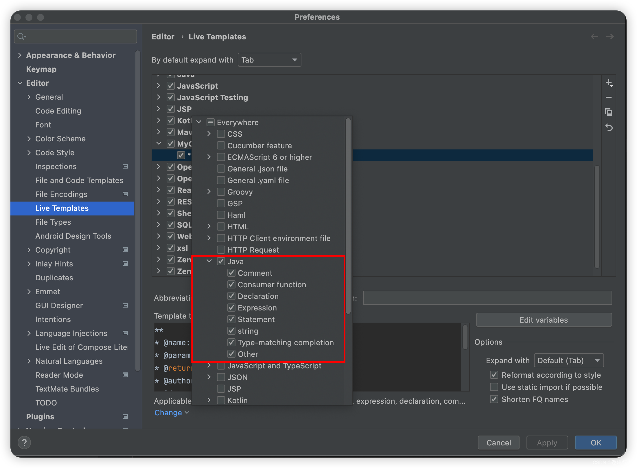
Task: Click the back navigation arrow icon
Action: point(594,36)
